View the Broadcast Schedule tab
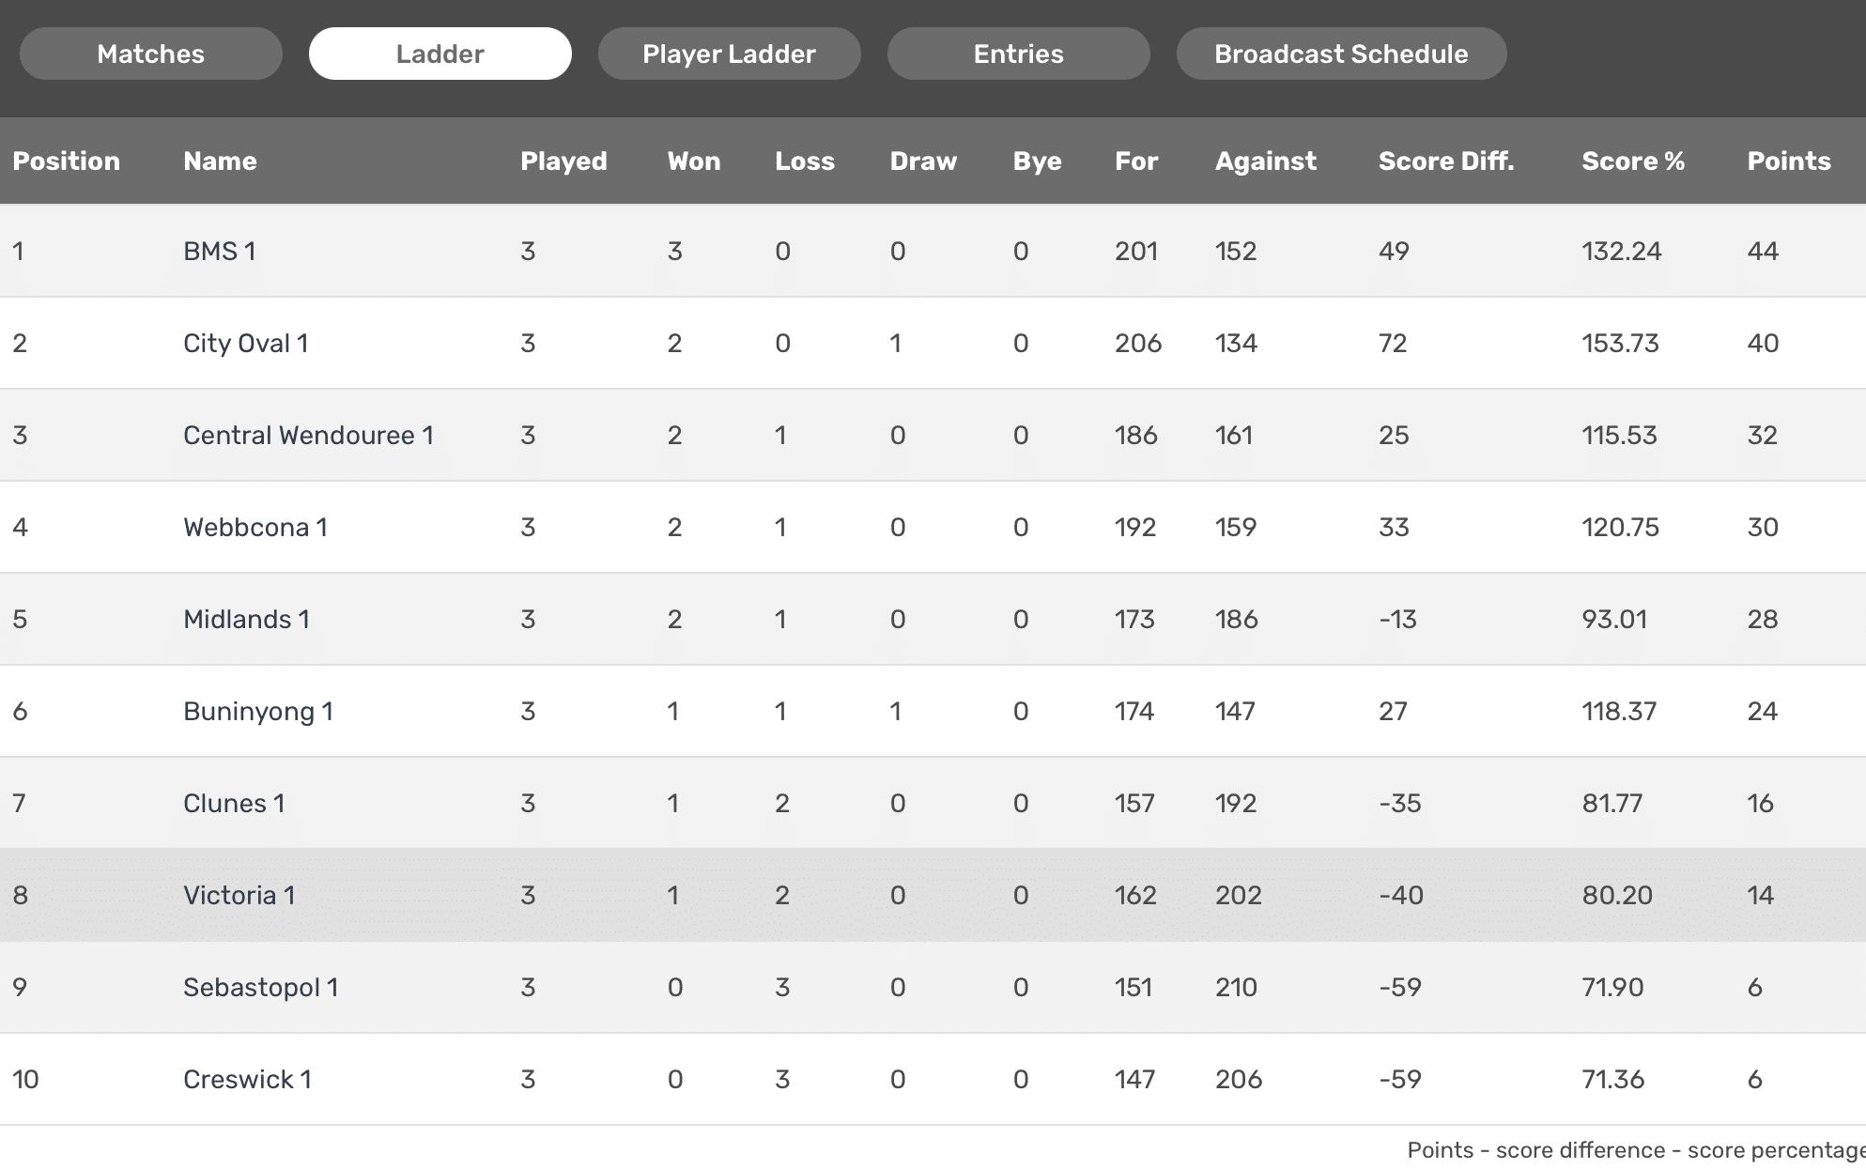The width and height of the screenshot is (1866, 1169). (1341, 54)
